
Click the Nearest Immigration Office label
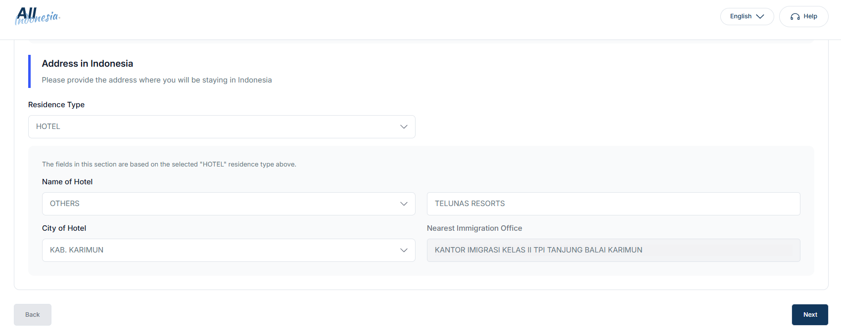pyautogui.click(x=474, y=228)
